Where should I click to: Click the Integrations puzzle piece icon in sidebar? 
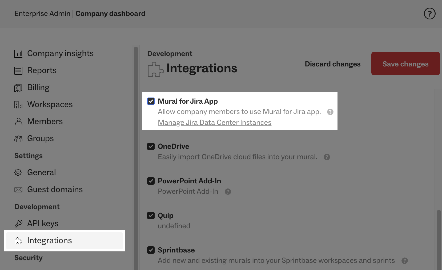pos(18,241)
